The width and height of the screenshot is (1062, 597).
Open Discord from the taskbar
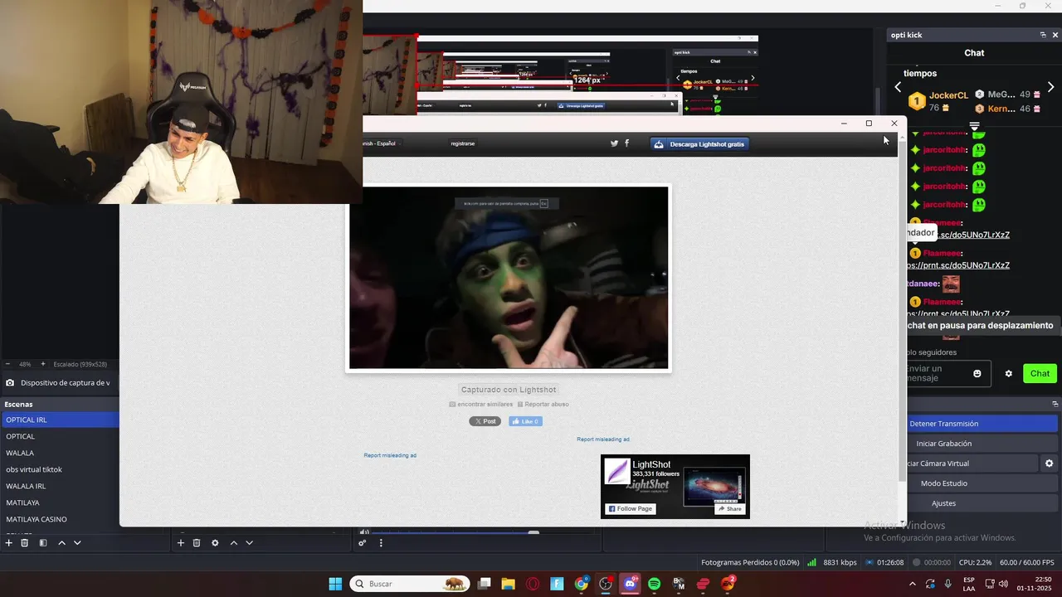coord(630,584)
